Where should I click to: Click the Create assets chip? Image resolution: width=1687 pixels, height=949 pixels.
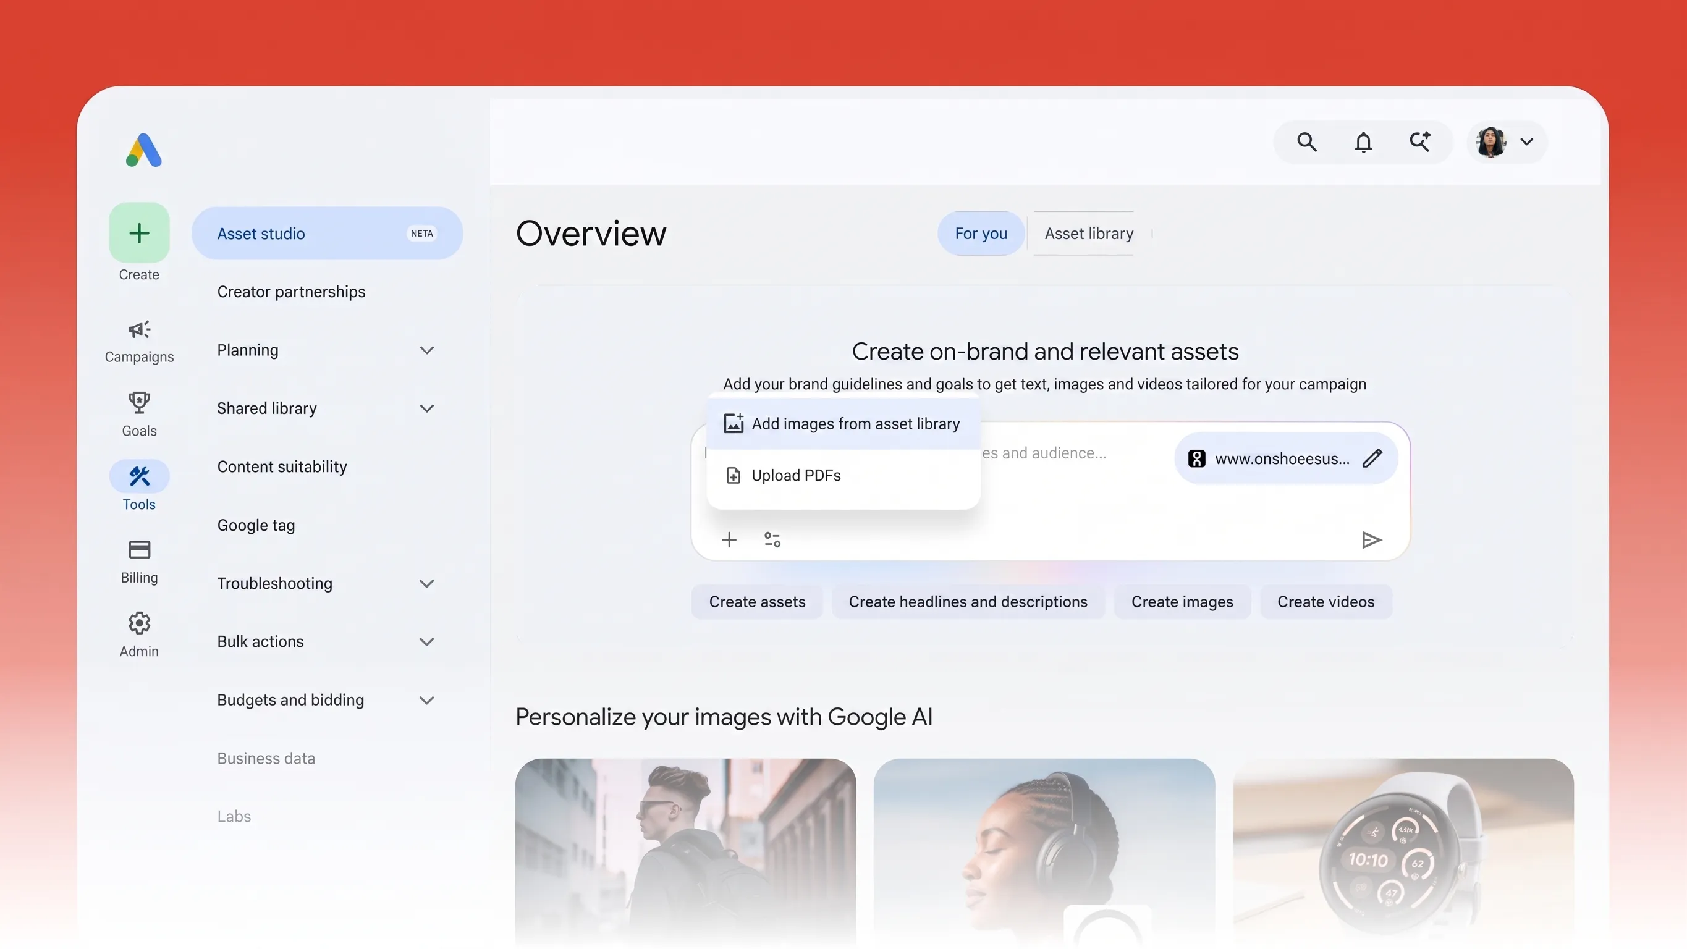click(x=757, y=601)
